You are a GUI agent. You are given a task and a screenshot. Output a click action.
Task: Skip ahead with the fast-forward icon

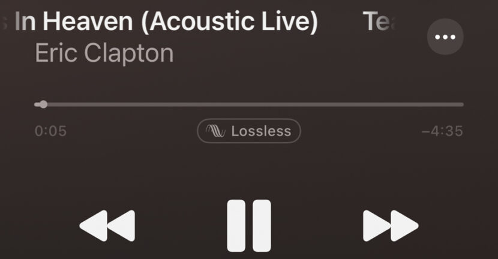pyautogui.click(x=391, y=225)
